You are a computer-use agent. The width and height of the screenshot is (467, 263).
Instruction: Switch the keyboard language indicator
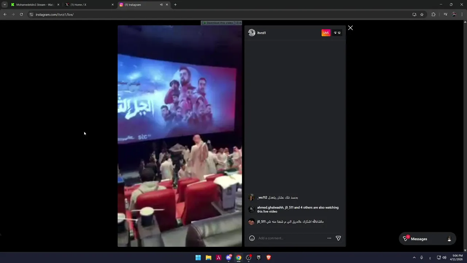tap(430, 258)
